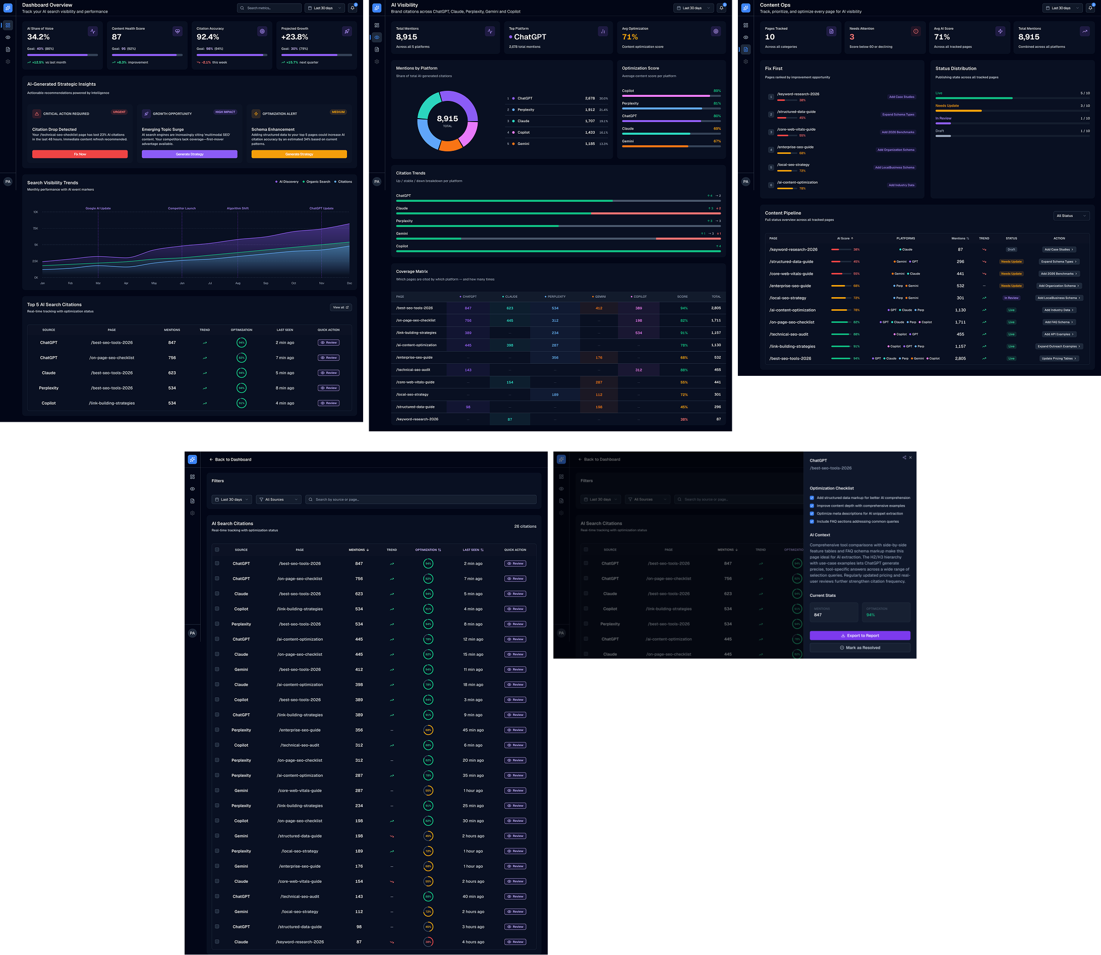Click the Live progress bar in Status Distribution
The width and height of the screenshot is (1101, 955).
(x=1013, y=98)
